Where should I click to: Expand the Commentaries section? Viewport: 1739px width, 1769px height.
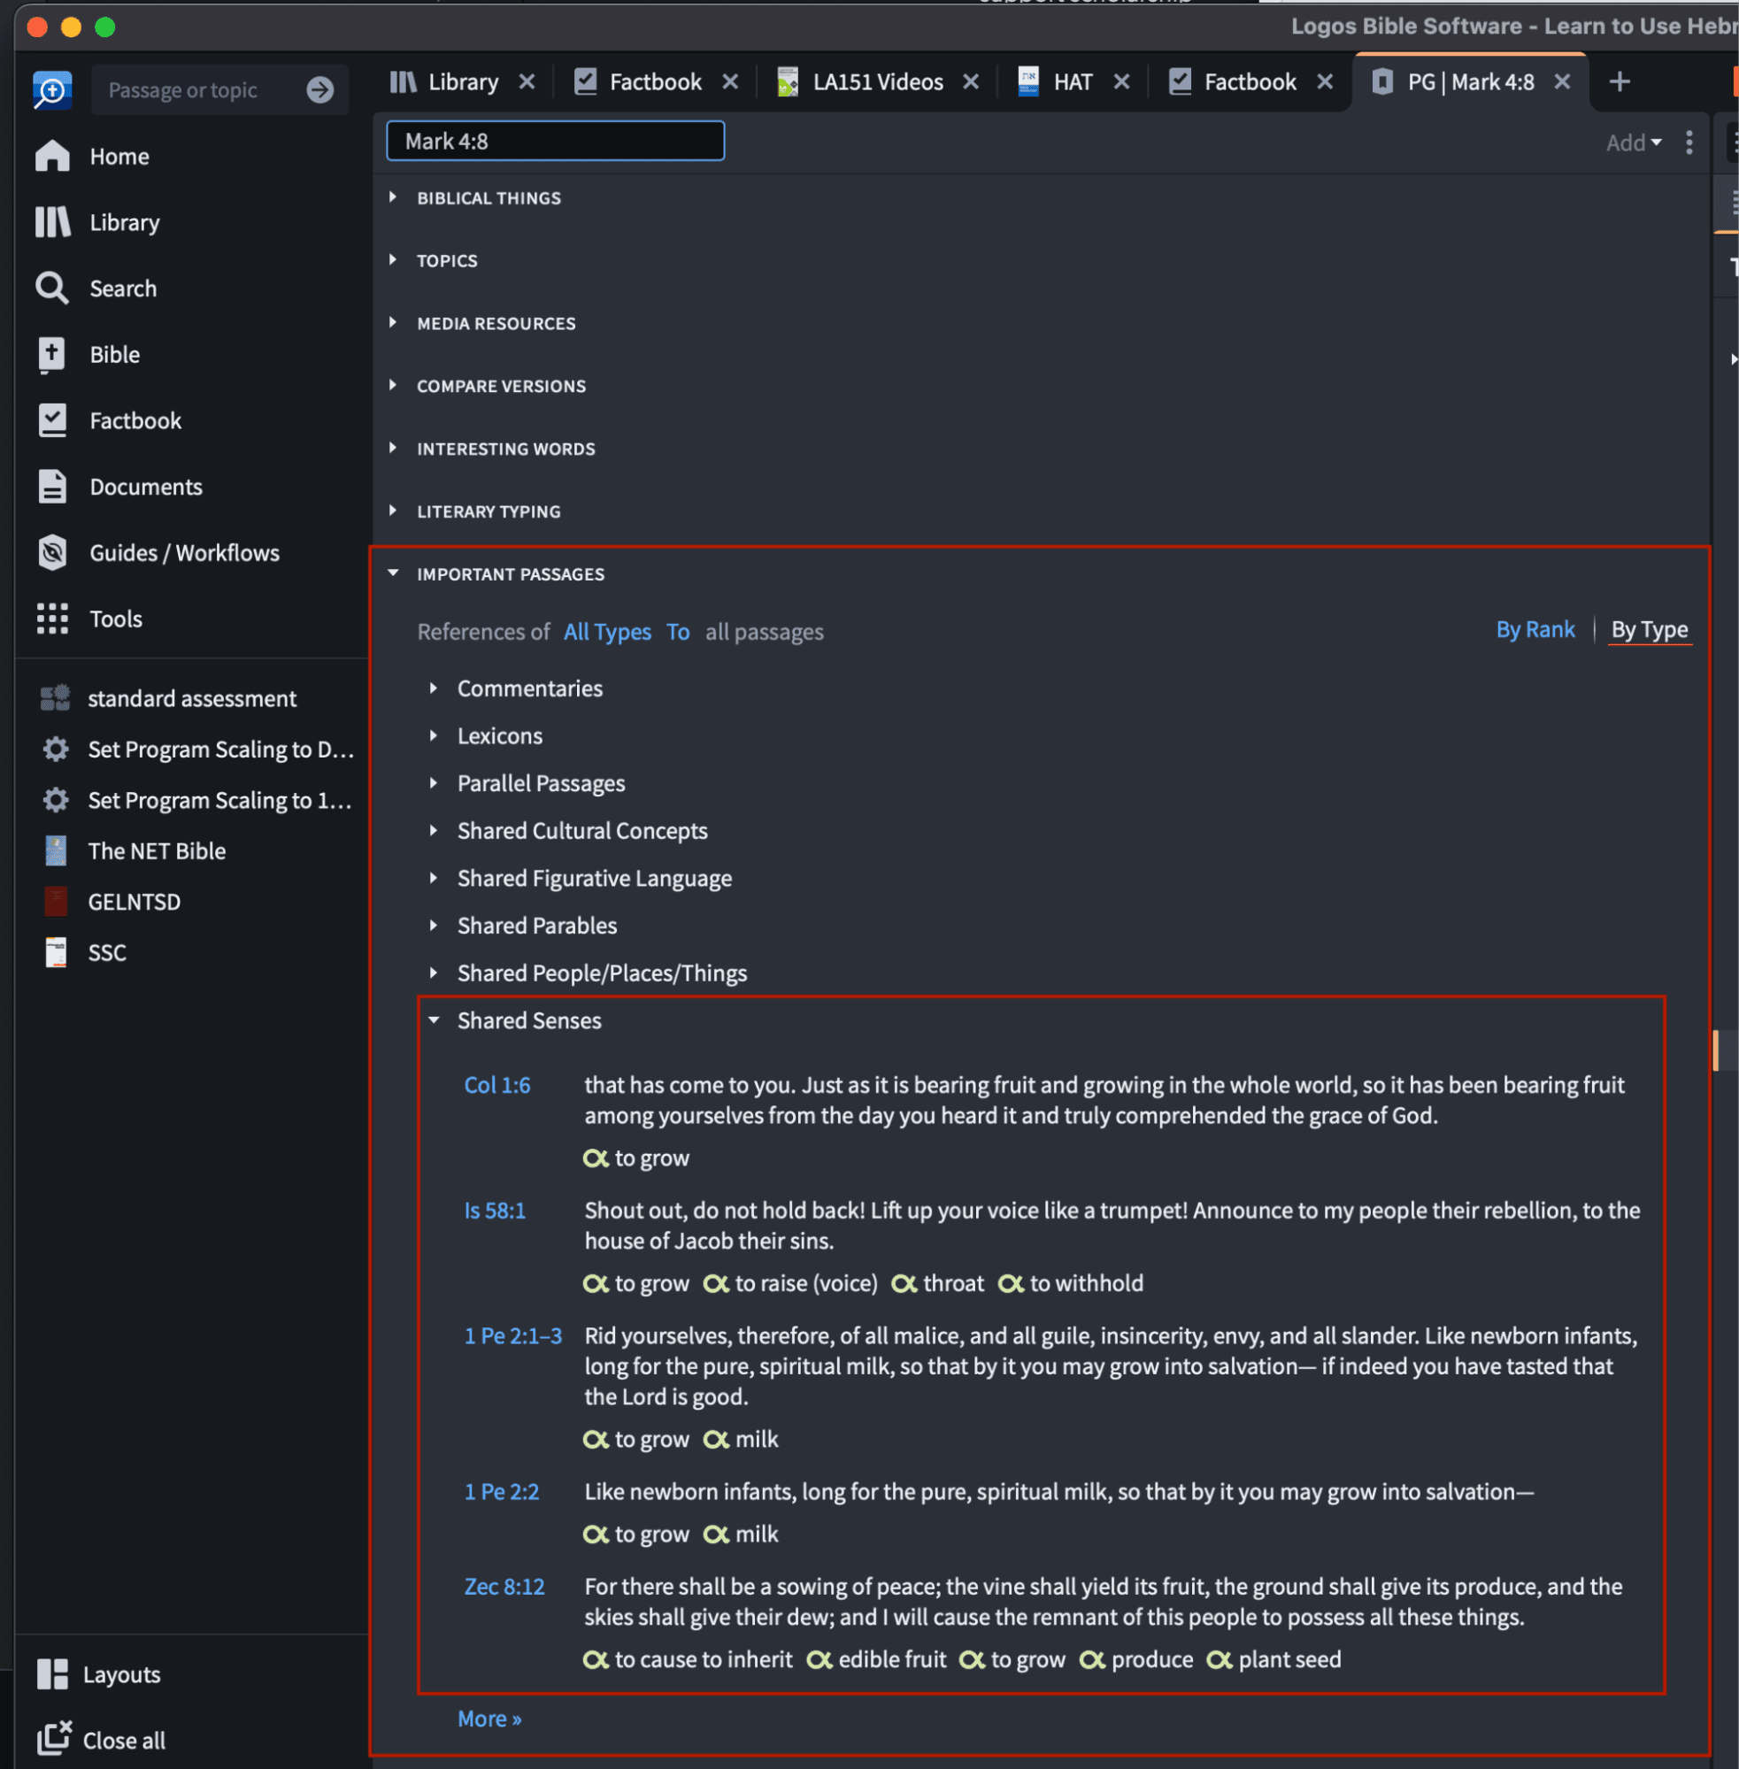(x=530, y=688)
